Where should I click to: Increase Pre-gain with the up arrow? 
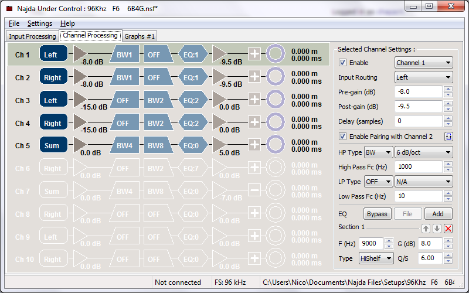tap(448, 89)
